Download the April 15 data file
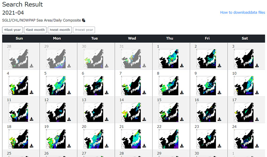This screenshot has width=267, height=157. click(182, 119)
